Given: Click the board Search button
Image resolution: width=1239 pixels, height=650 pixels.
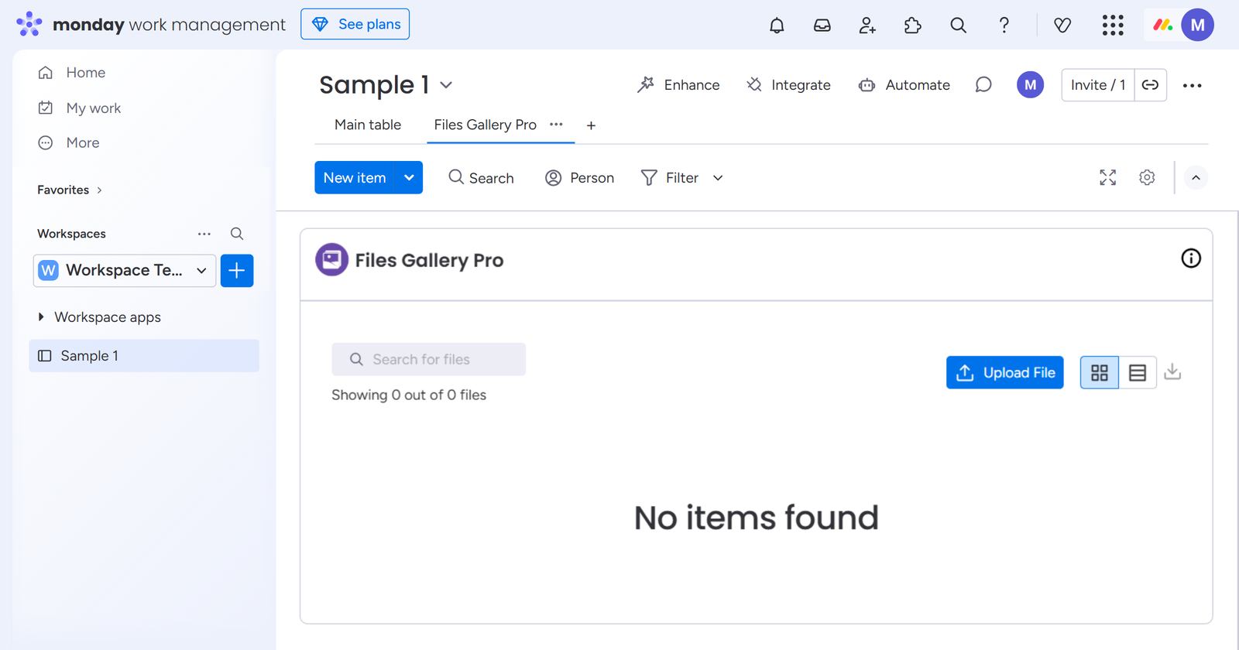Looking at the screenshot, I should (481, 178).
